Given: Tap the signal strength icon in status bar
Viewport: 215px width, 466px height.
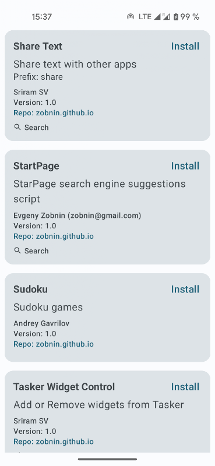Looking at the screenshot, I should [x=157, y=17].
